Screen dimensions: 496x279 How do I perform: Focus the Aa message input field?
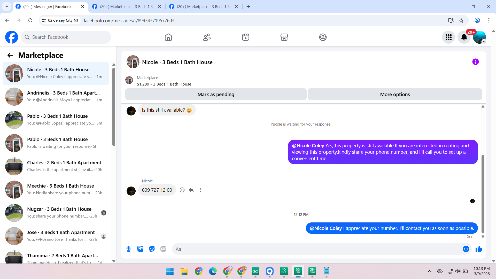318,249
